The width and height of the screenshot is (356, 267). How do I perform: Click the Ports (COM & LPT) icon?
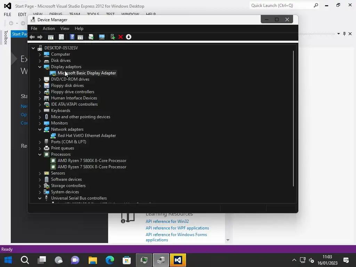click(46, 142)
